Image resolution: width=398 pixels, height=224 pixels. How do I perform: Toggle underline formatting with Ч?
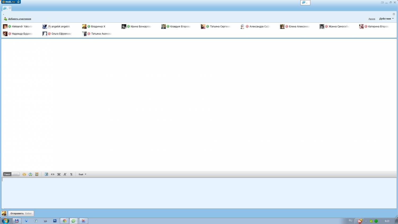(71, 174)
